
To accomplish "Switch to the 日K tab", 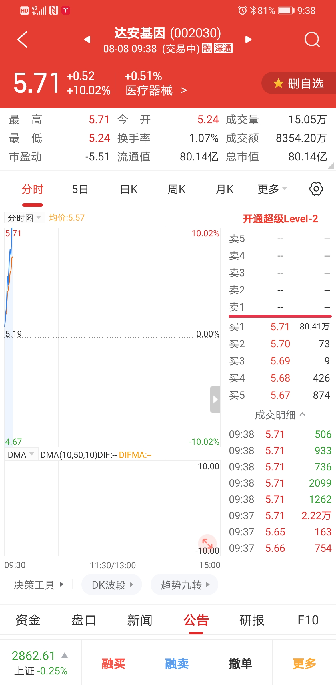I will (129, 189).
